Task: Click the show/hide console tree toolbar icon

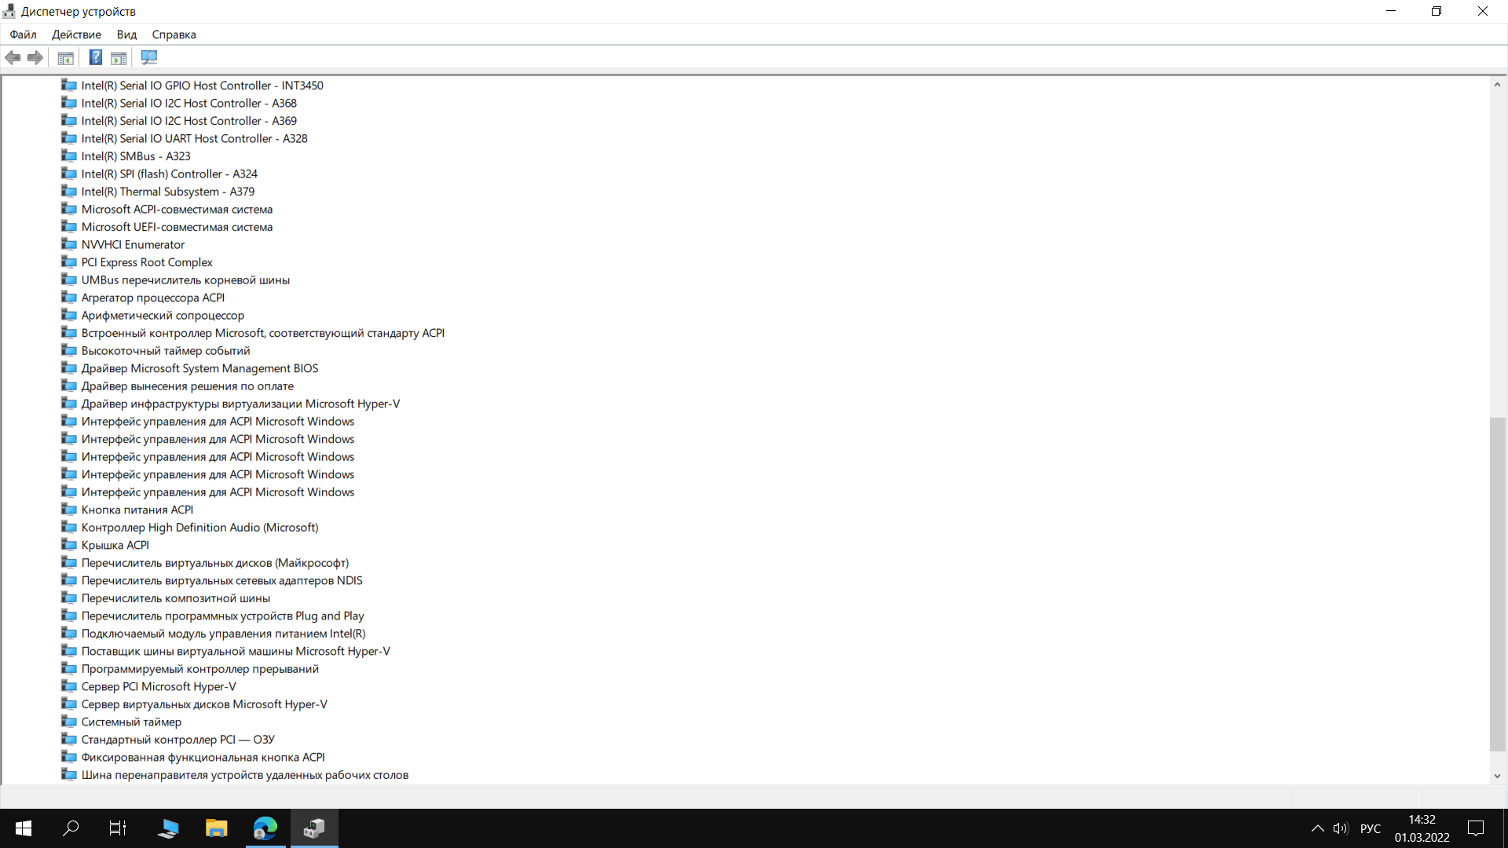Action: tap(66, 57)
